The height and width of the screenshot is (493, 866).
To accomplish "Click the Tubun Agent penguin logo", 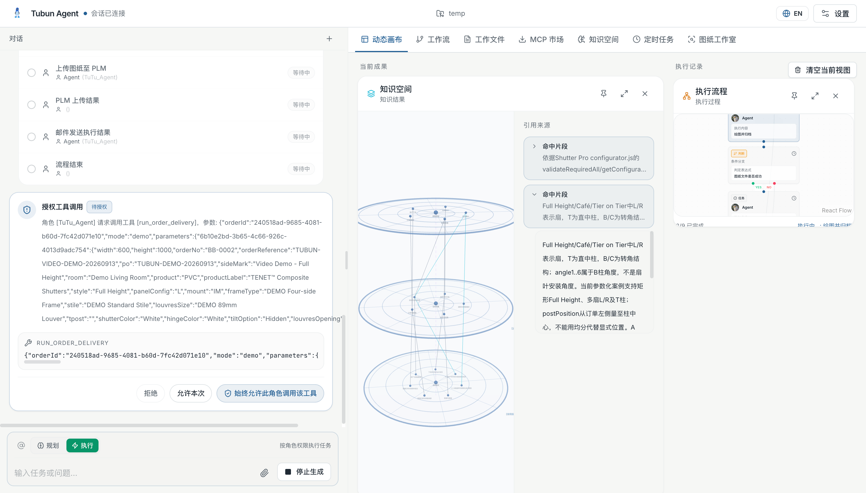I will (17, 13).
